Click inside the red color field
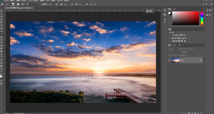 (186, 18)
